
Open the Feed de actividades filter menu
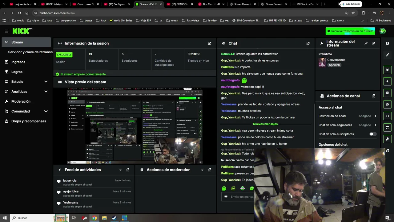tap(120, 170)
